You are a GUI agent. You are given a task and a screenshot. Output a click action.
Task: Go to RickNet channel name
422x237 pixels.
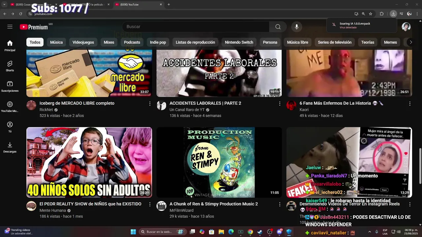point(46,110)
